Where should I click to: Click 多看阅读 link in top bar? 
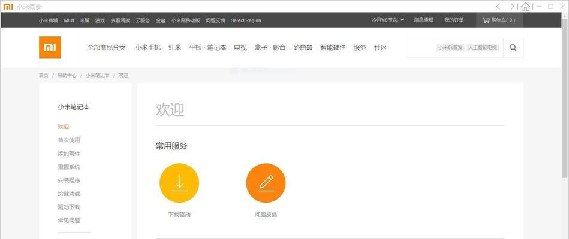point(120,20)
